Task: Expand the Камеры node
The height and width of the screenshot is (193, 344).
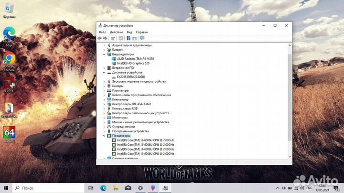Action: coord(104,86)
